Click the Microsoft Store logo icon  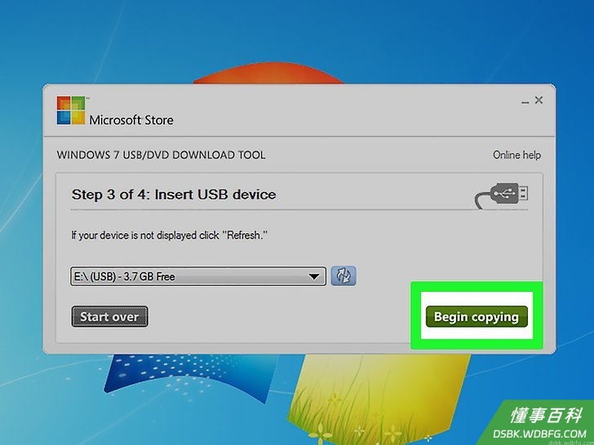pos(71,110)
